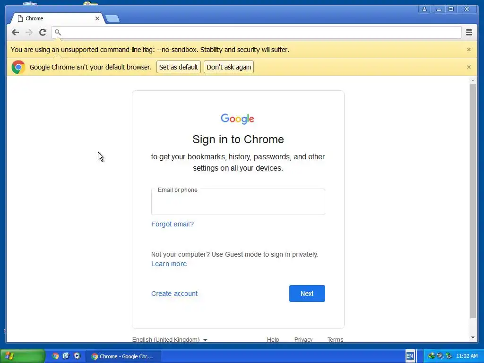This screenshot has height=363, width=484.
Task: Open the Terms footer link
Action: [335, 339]
